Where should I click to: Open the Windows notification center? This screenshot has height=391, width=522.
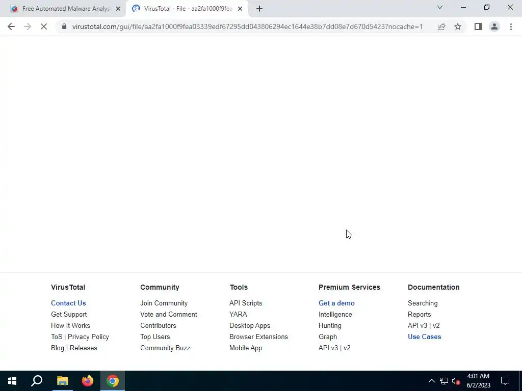coord(505,381)
